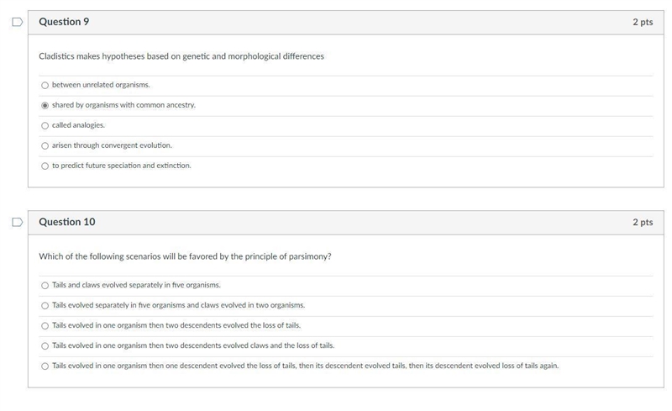The width and height of the screenshot is (672, 411).
Task: Click the 'Cladistics makes hypotheses' question text
Action: pyautogui.click(x=181, y=56)
